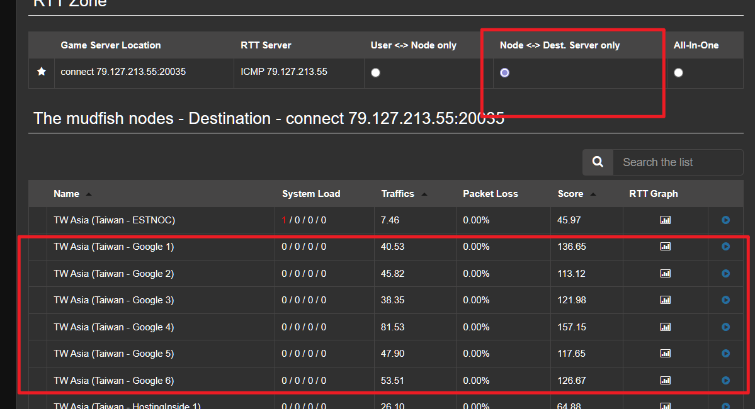The height and width of the screenshot is (409, 755).
Task: Sort nodes by Score column arrow
Action: coord(593,194)
